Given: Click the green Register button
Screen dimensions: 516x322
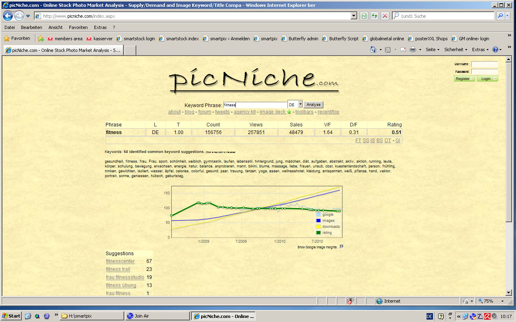Looking at the screenshot, I should 464,79.
